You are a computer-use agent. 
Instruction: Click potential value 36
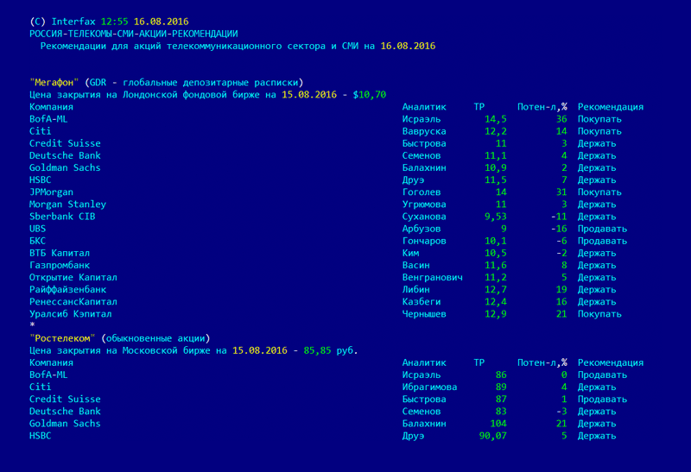coord(561,119)
